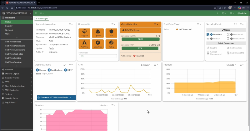Bookmark this page with star icon
The image size is (250, 131).
coord(215,8)
